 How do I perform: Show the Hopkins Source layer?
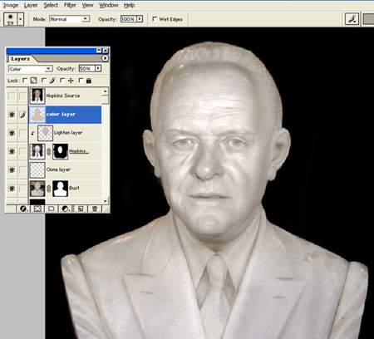(12, 96)
